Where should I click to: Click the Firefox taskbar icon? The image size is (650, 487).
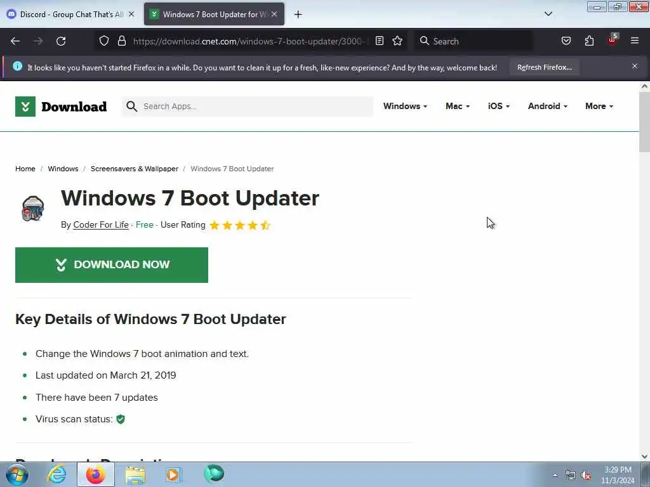[95, 474]
